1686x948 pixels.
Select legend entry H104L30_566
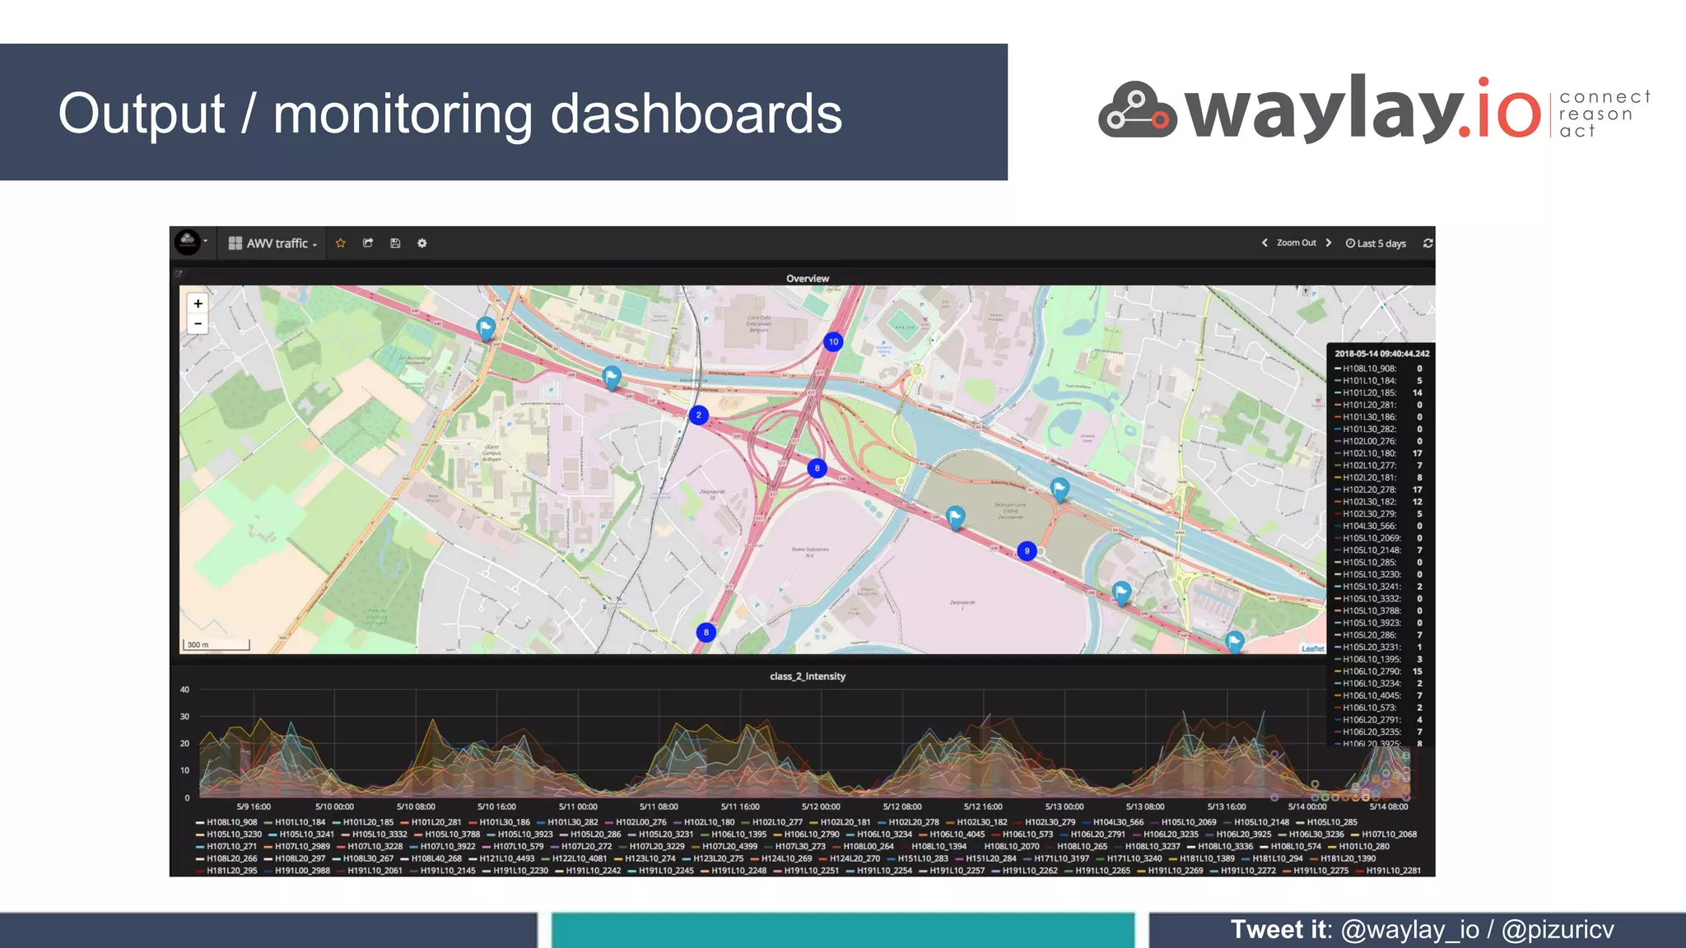(1114, 822)
